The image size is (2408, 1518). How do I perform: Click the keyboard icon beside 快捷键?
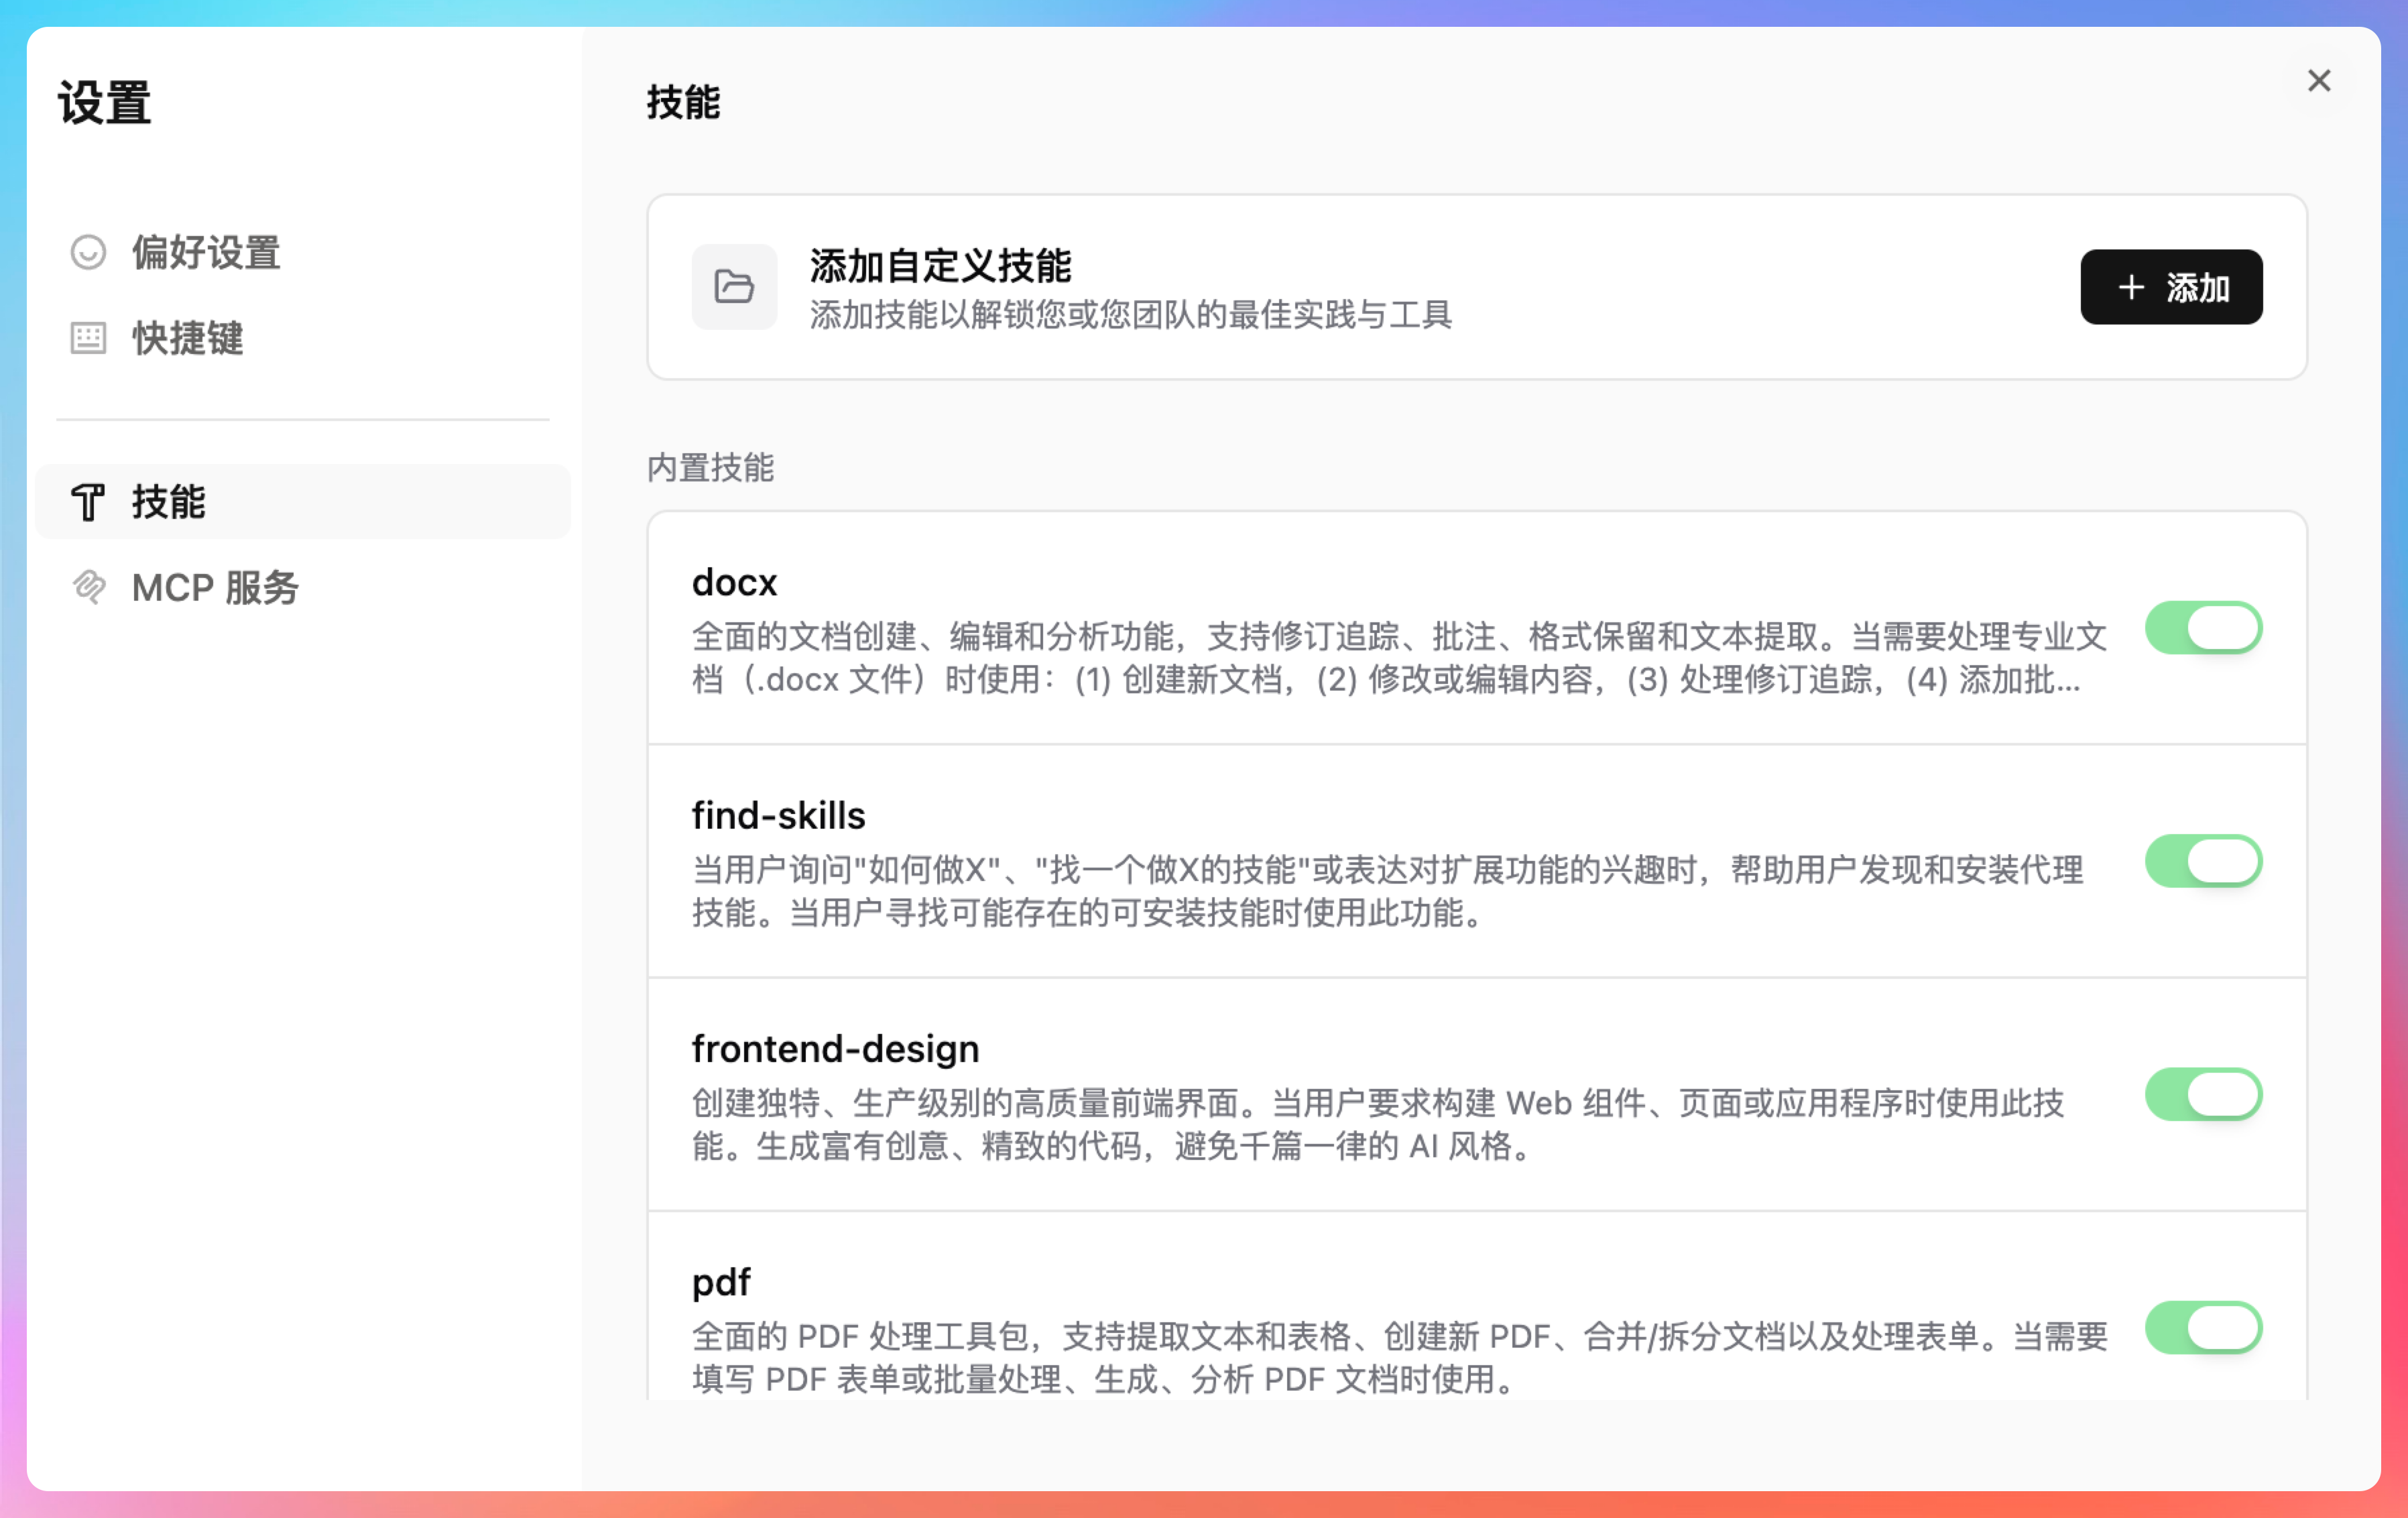(88, 338)
